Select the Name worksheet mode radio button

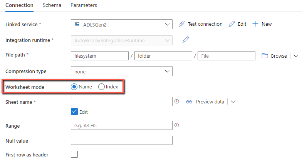74,87
